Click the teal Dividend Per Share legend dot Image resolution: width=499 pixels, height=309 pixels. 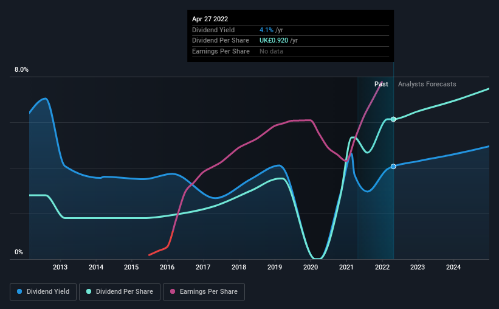click(x=89, y=291)
